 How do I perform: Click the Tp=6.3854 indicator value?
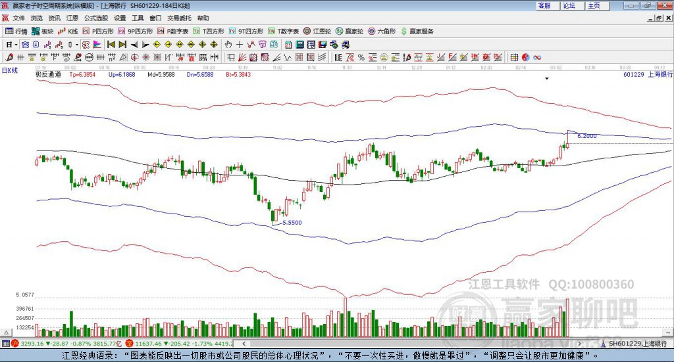click(x=82, y=74)
